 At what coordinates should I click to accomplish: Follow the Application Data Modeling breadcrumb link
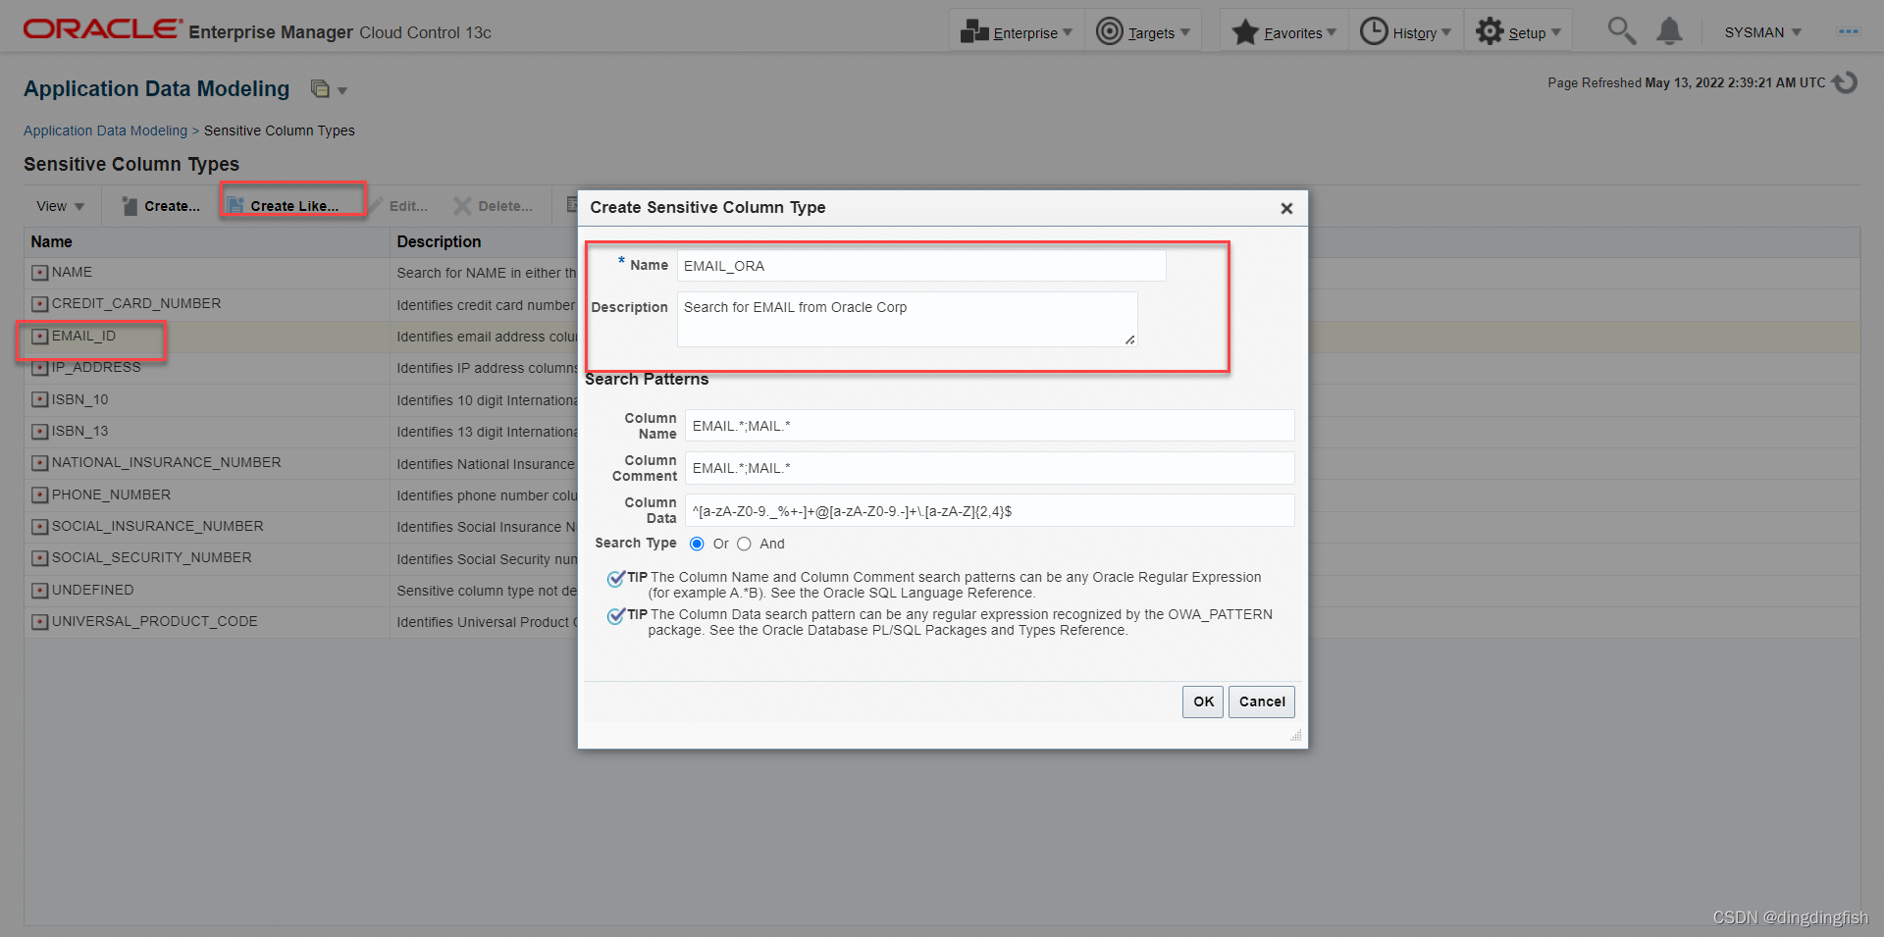coord(105,130)
